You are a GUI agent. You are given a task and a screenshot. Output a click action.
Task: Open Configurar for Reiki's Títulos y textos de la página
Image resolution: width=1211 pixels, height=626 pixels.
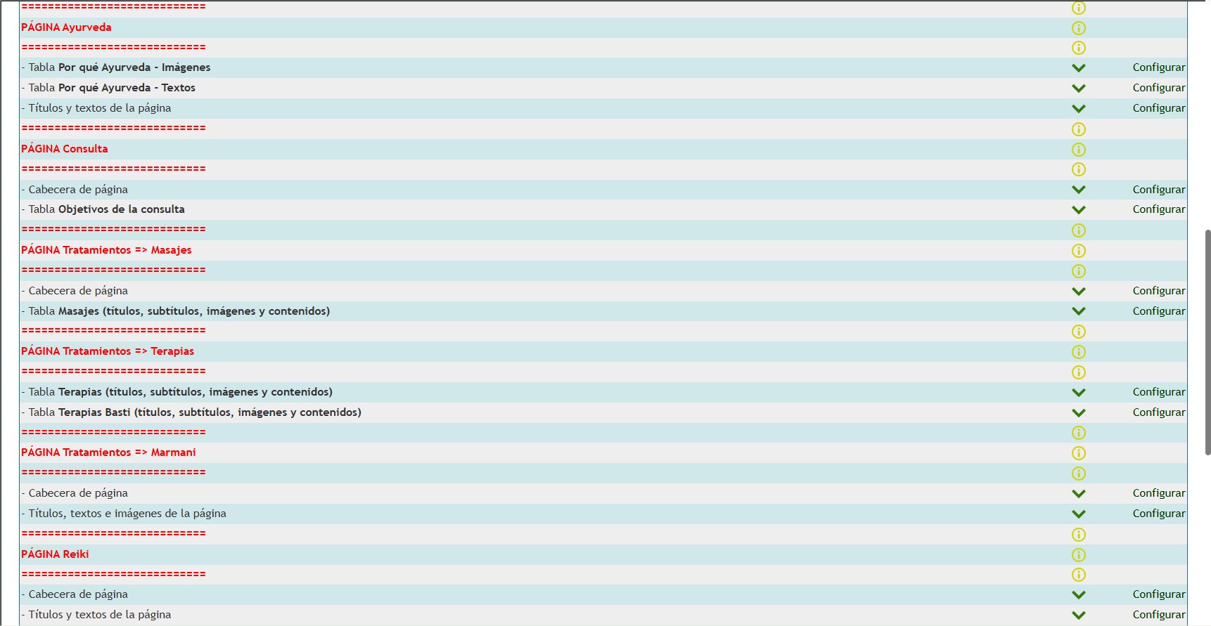1159,615
